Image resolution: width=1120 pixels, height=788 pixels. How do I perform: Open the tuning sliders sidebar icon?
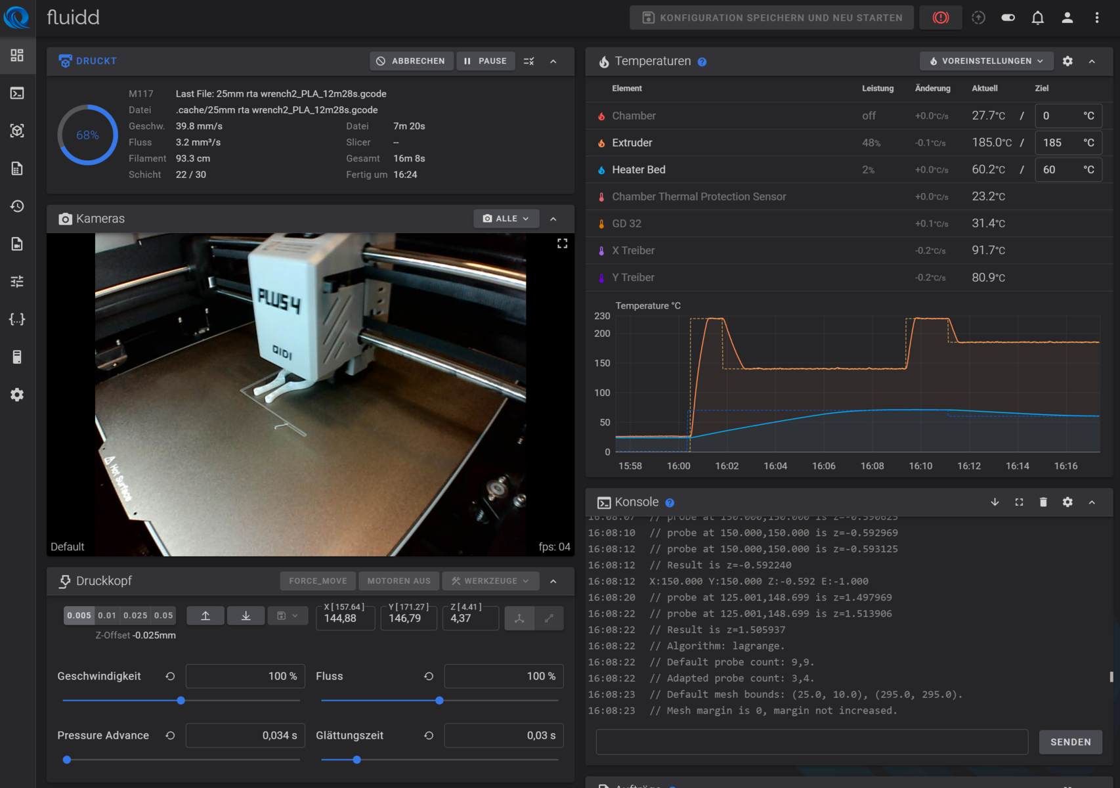[17, 282]
